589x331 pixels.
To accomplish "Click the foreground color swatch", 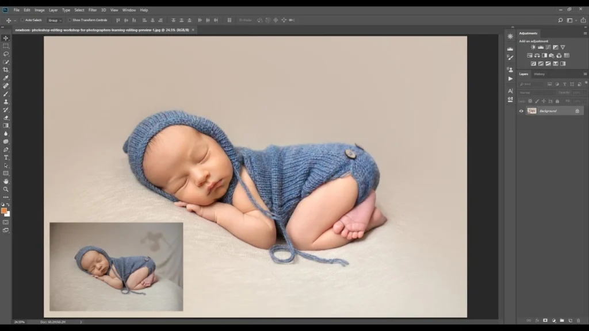I will pyautogui.click(x=4, y=211).
